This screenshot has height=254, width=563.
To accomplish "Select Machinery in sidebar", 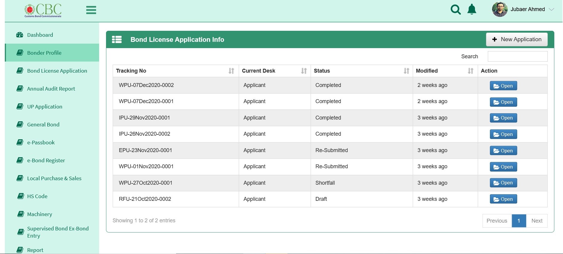I will [52, 214].
